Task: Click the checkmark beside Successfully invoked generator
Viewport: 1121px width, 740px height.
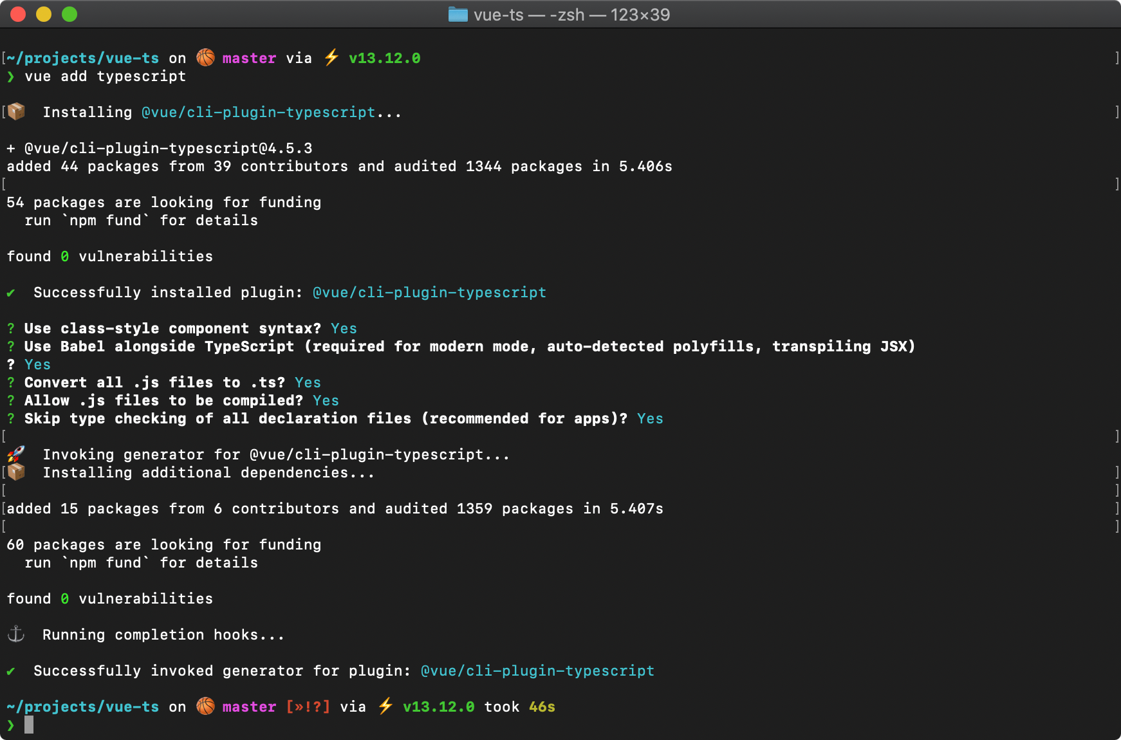Action: click(10, 671)
